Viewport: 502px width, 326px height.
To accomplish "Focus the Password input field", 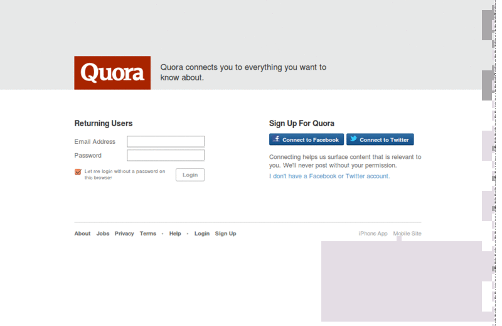I will pyautogui.click(x=166, y=156).
